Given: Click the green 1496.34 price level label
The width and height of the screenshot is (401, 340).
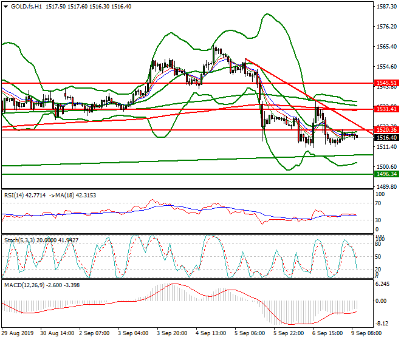Looking at the screenshot, I should (386, 174).
